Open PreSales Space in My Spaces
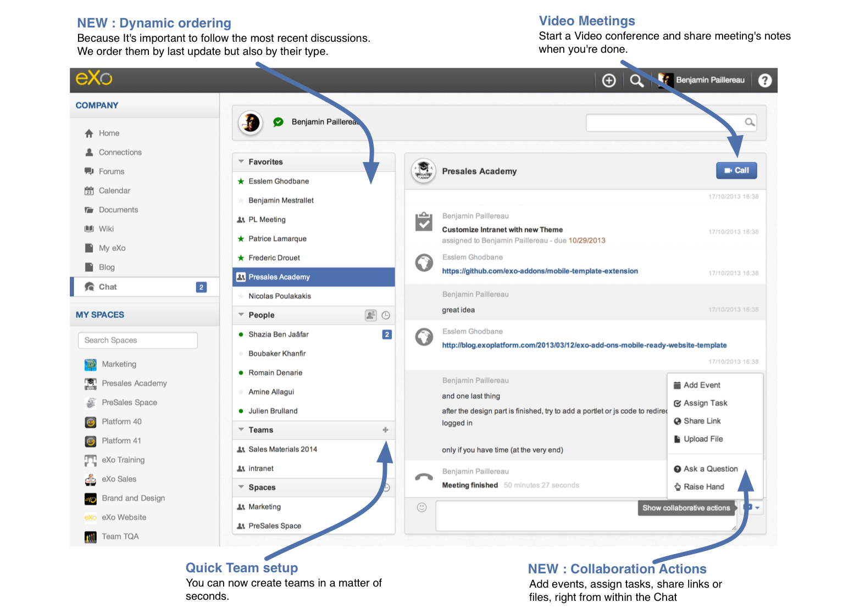 pos(129,403)
